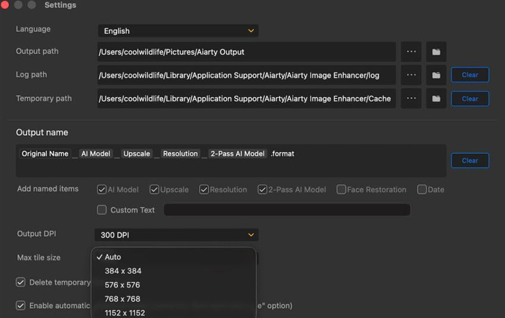Select Auto tile size option
Image resolution: width=505 pixels, height=318 pixels.
(x=174, y=257)
